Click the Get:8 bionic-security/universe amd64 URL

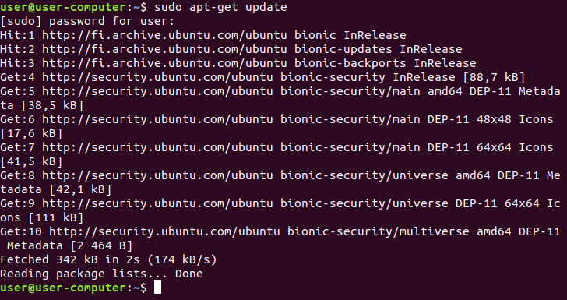(x=157, y=175)
